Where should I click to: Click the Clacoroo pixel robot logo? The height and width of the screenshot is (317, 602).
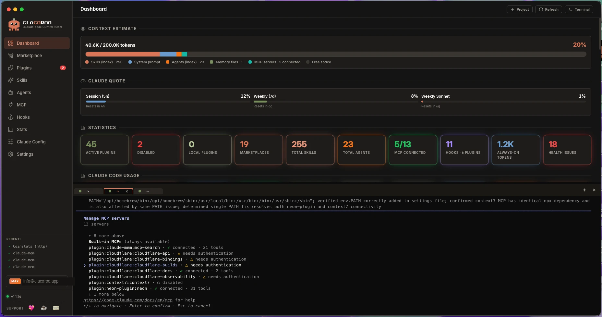point(14,24)
